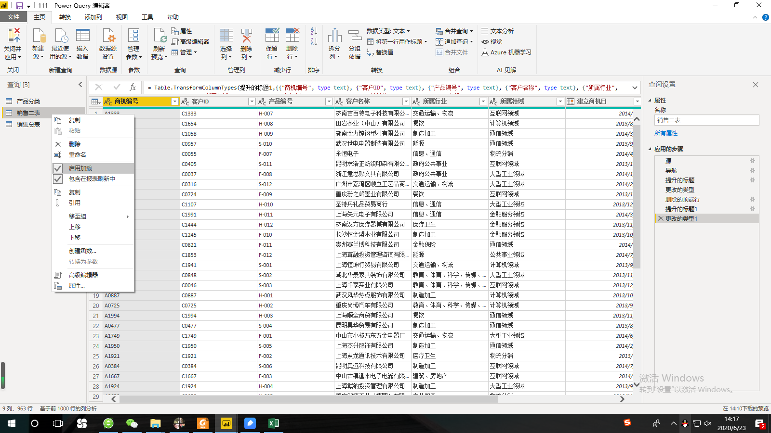Open WeChat from the Windows taskbar
This screenshot has width=771, height=433.
coord(132,423)
